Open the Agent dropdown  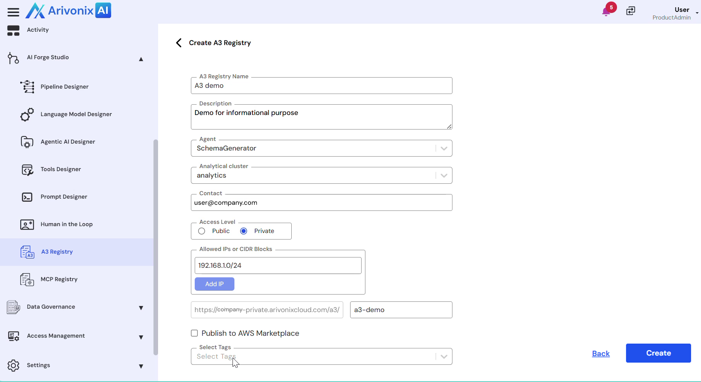pos(444,148)
